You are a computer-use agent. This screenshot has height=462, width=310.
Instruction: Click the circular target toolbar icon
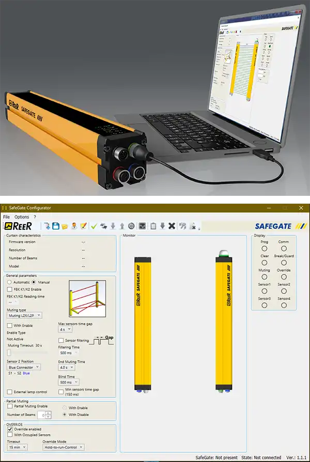[x=131, y=226]
